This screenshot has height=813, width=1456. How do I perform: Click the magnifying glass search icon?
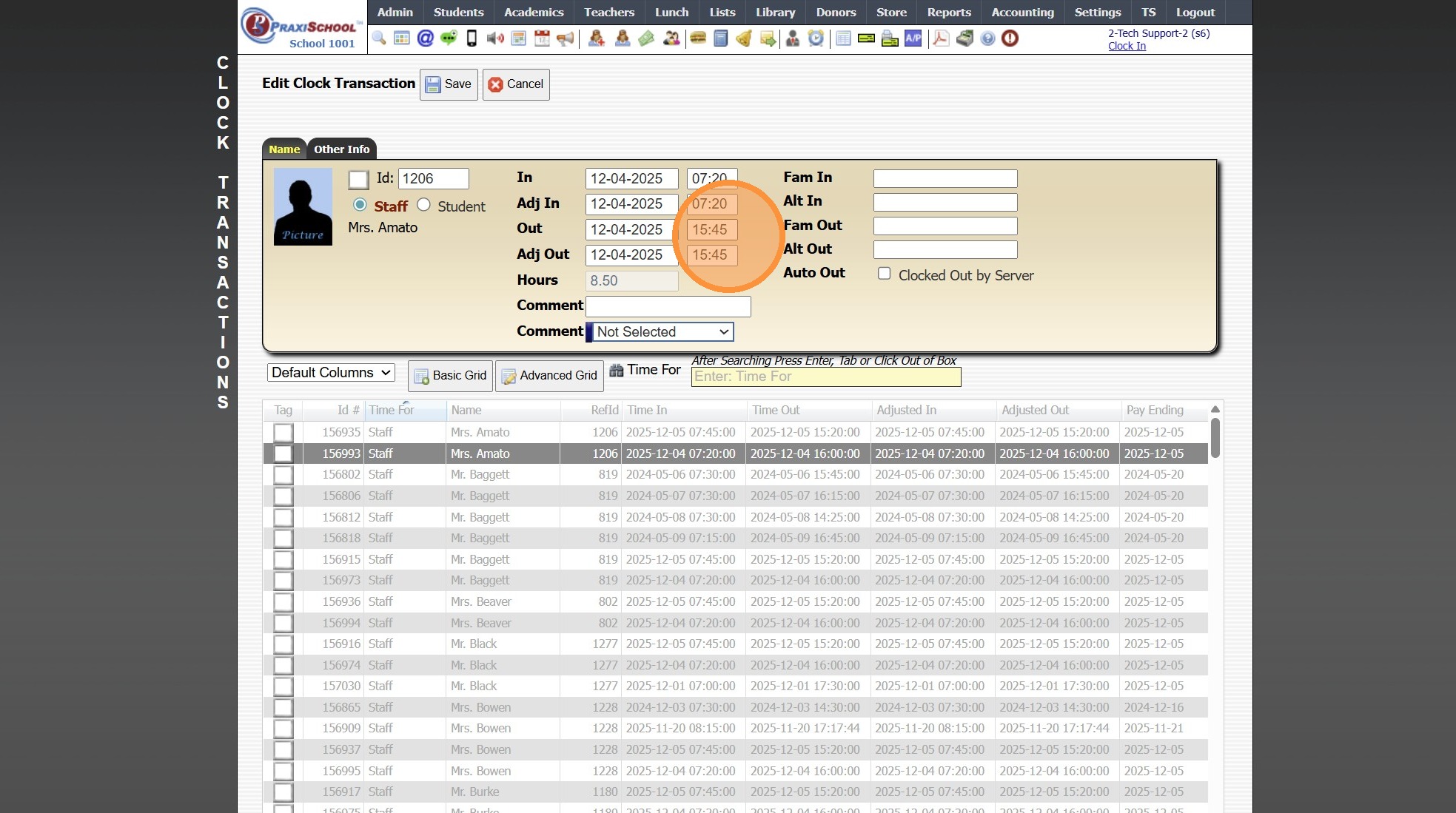(x=379, y=38)
